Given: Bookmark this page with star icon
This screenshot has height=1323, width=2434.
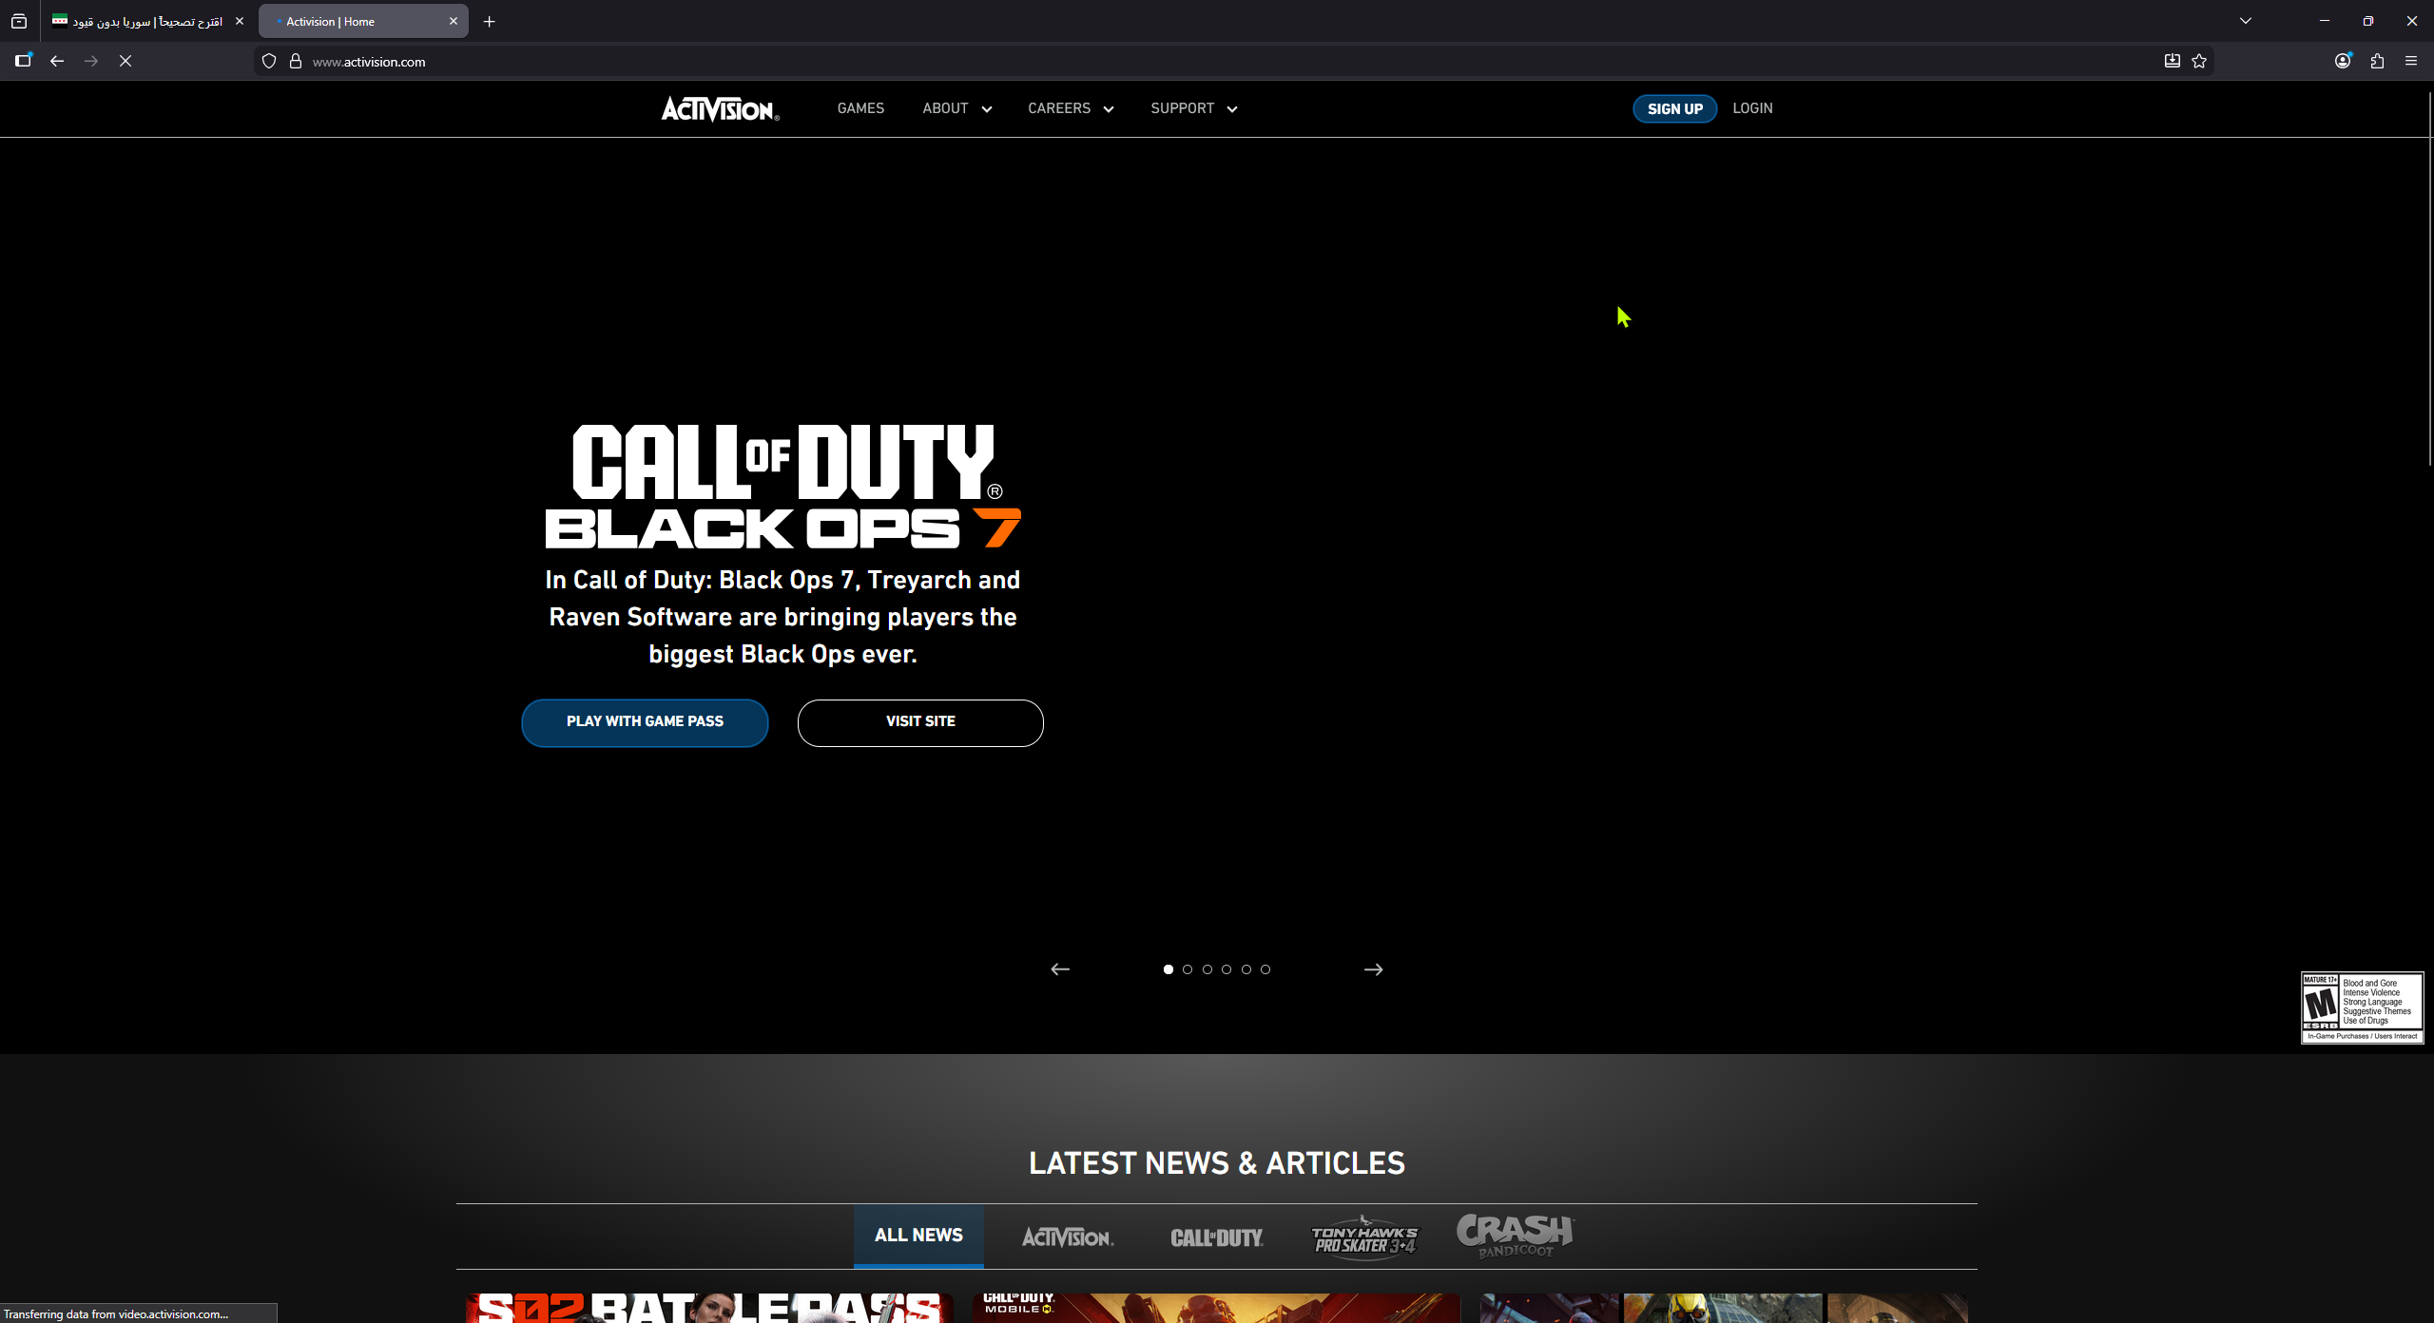Looking at the screenshot, I should click(x=2199, y=61).
